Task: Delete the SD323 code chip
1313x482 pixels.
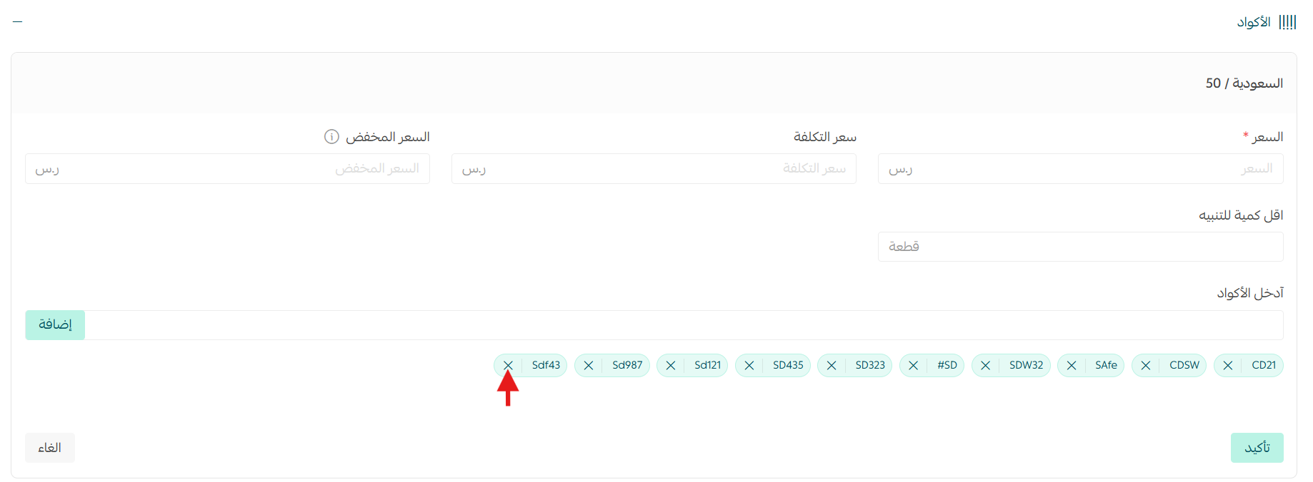Action: [x=832, y=365]
